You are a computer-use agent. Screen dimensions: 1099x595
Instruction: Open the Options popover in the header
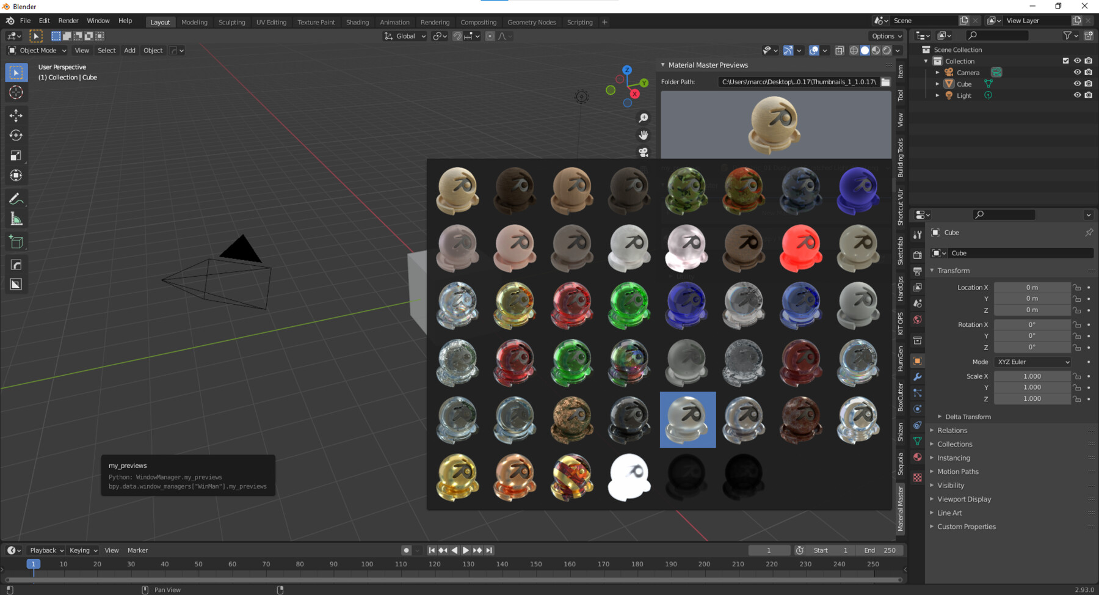[886, 35]
